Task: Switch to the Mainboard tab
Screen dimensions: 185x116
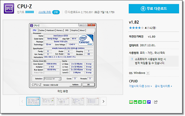Action: (50, 30)
